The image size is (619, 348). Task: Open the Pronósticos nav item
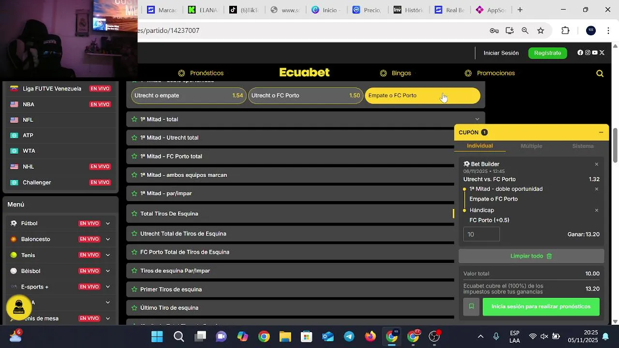pos(201,73)
